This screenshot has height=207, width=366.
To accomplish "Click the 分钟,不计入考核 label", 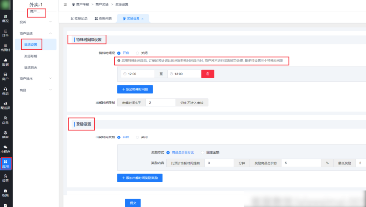I will coord(191,103).
